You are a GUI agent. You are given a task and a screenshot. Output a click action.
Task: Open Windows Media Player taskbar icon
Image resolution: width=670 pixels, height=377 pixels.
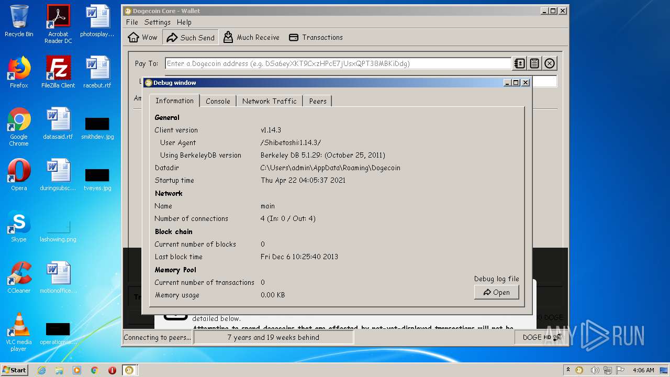(77, 370)
